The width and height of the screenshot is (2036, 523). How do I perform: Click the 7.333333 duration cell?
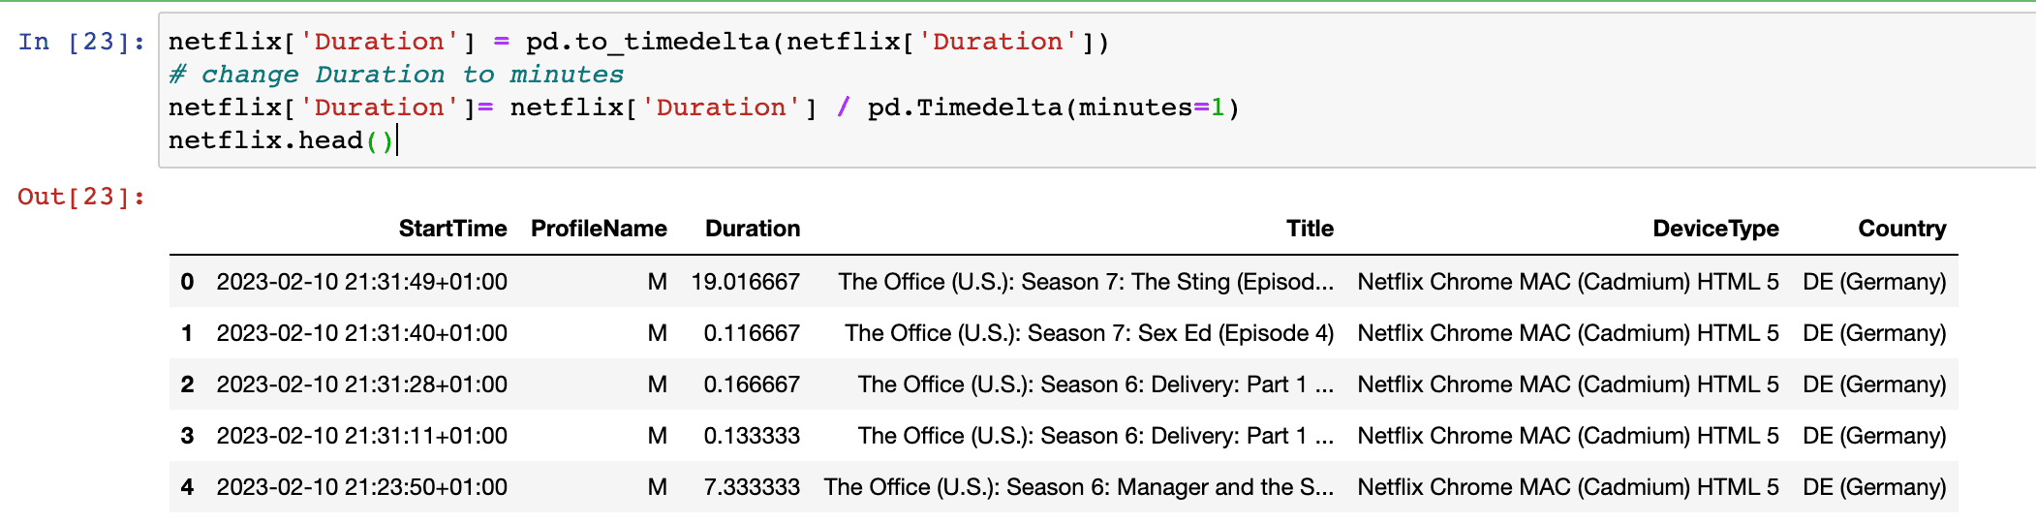pyautogui.click(x=752, y=487)
